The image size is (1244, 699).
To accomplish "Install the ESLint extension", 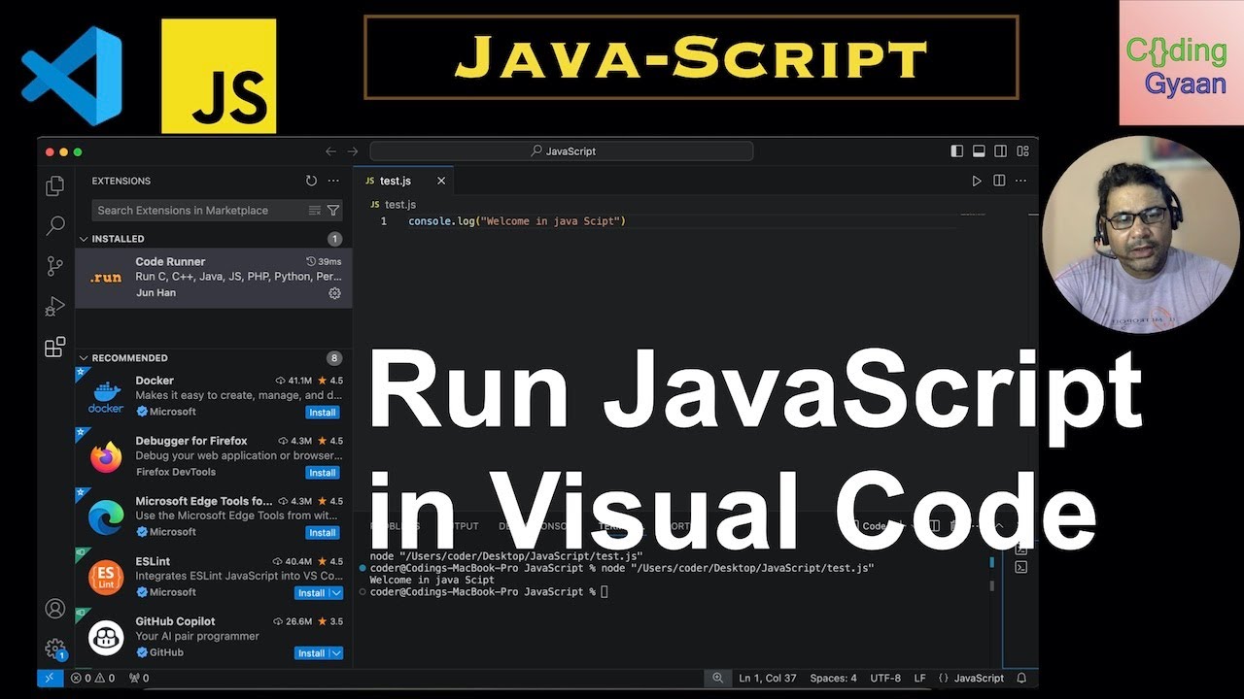I will (311, 592).
